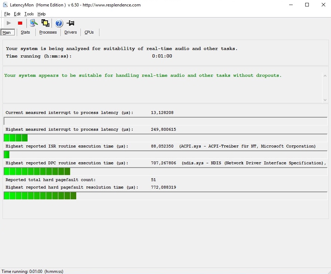Click the overlapping yellow windows icon
This screenshot has height=274, width=331.
[x=45, y=23]
